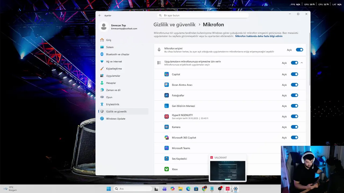The image size is (344, 193).
Task: Go to Hesaplar in the sidebar
Action: (x=123, y=83)
